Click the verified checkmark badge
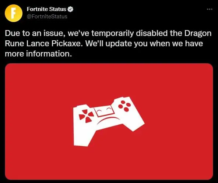This screenshot has height=183, width=218. [x=70, y=9]
